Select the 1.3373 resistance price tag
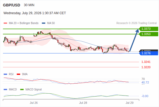Screen dimensions: 159x107 pyautogui.click(x=148, y=29)
